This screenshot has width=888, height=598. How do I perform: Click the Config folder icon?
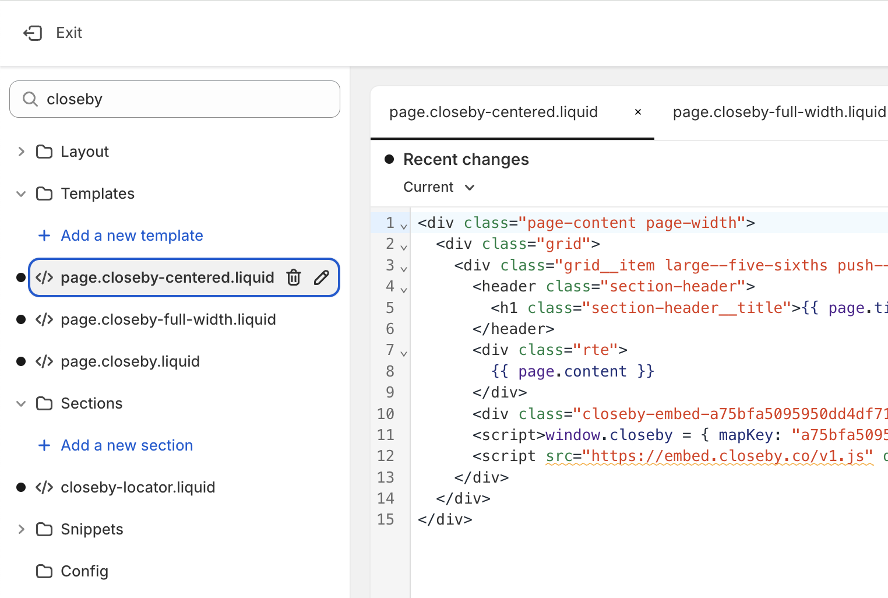coord(44,571)
